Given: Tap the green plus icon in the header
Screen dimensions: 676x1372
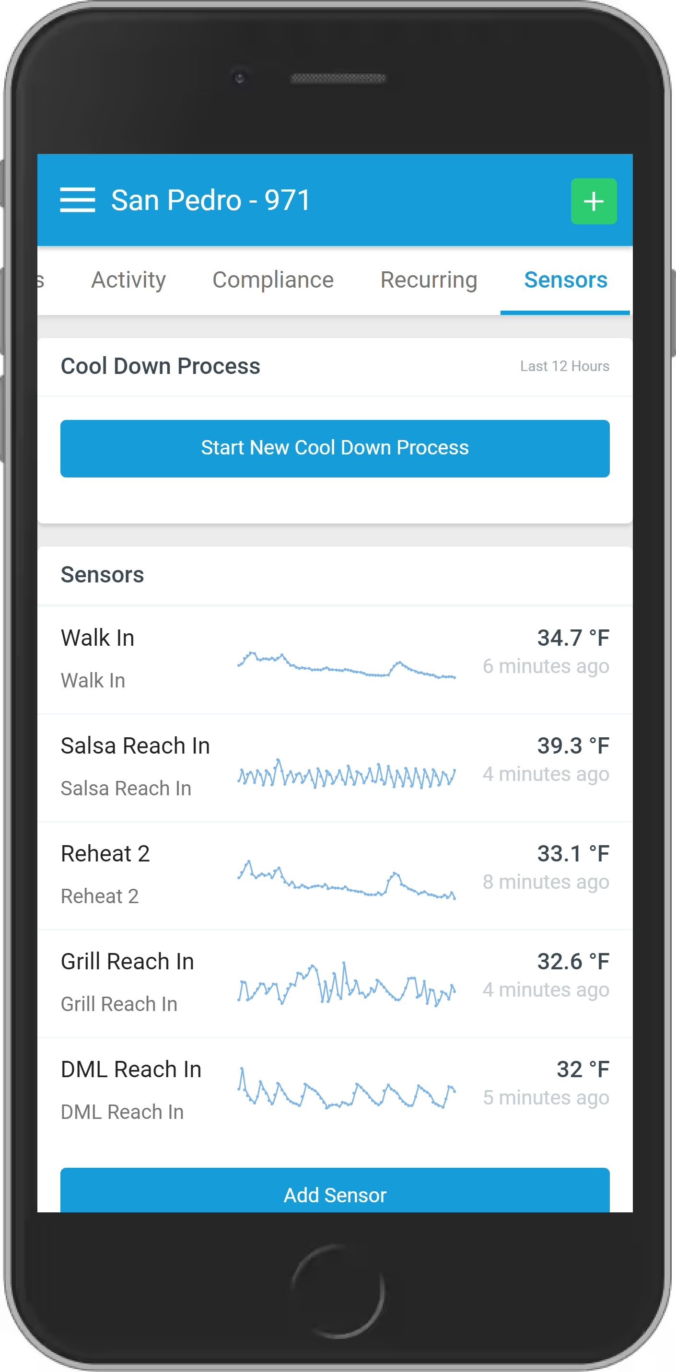Looking at the screenshot, I should (x=594, y=201).
